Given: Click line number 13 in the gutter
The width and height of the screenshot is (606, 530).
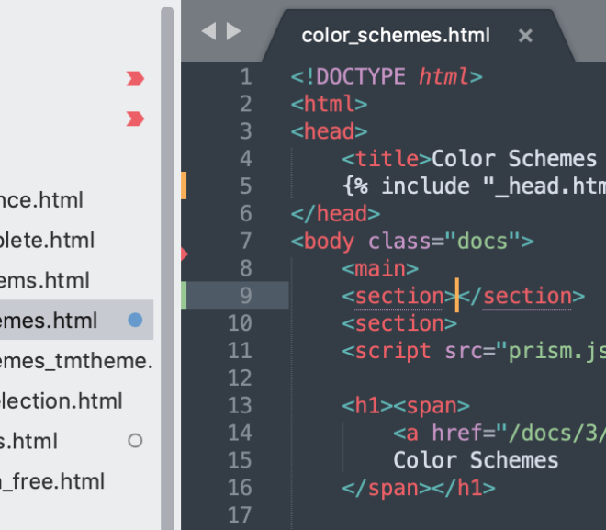Looking at the screenshot, I should coord(240,405).
